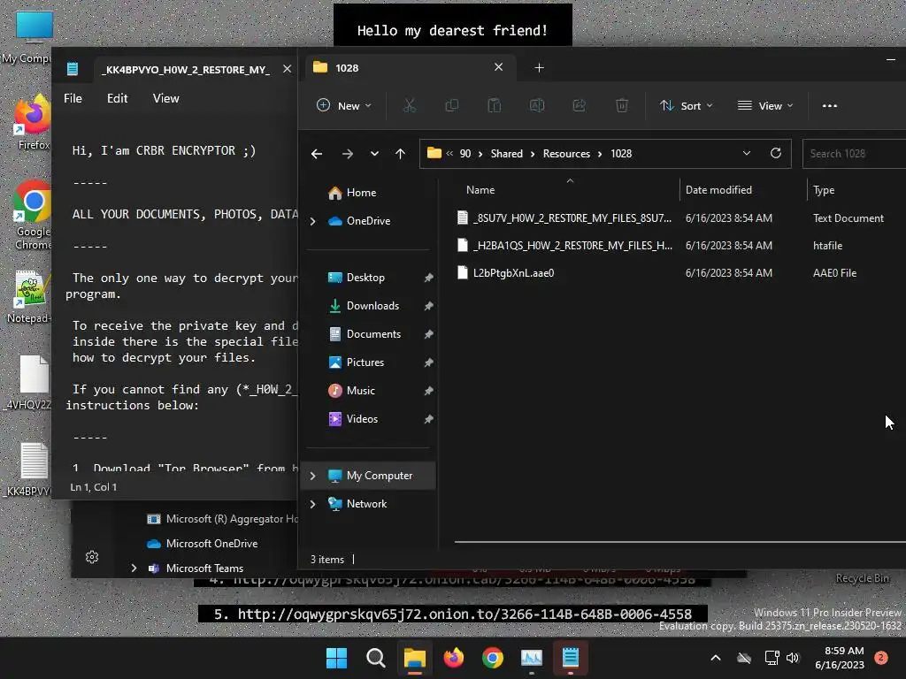Refresh the 1028 folder view

coord(776,153)
